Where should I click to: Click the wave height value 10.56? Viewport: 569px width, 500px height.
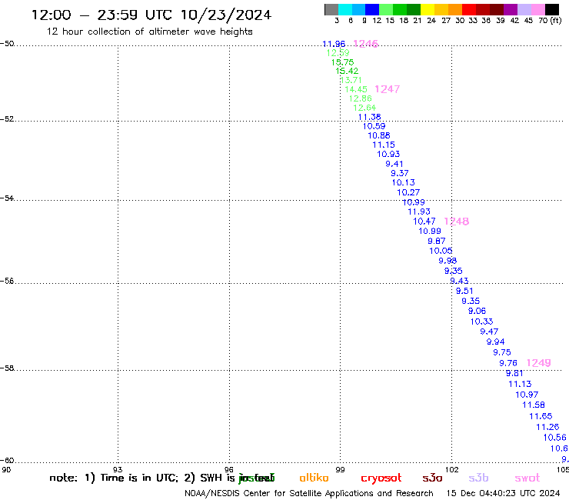click(x=555, y=437)
